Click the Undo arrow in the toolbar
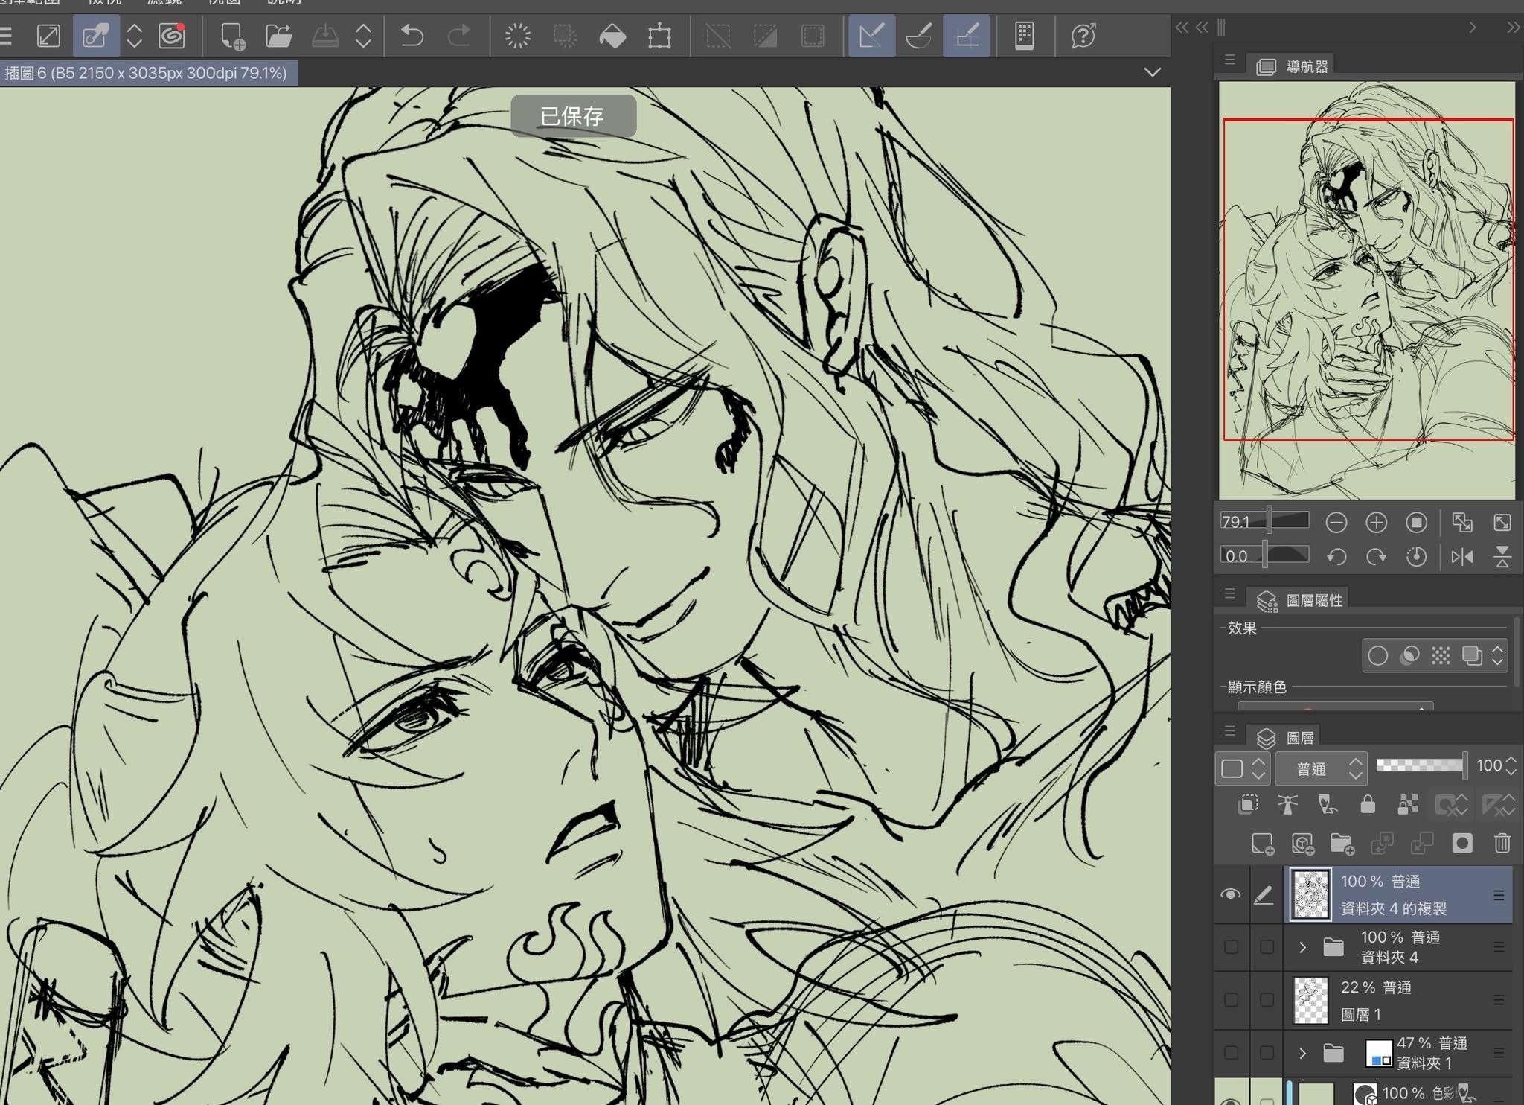This screenshot has height=1105, width=1524. click(x=412, y=36)
